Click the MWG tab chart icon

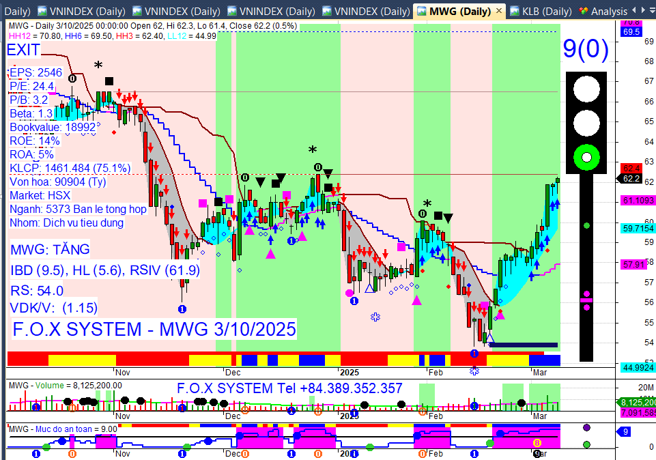point(422,12)
